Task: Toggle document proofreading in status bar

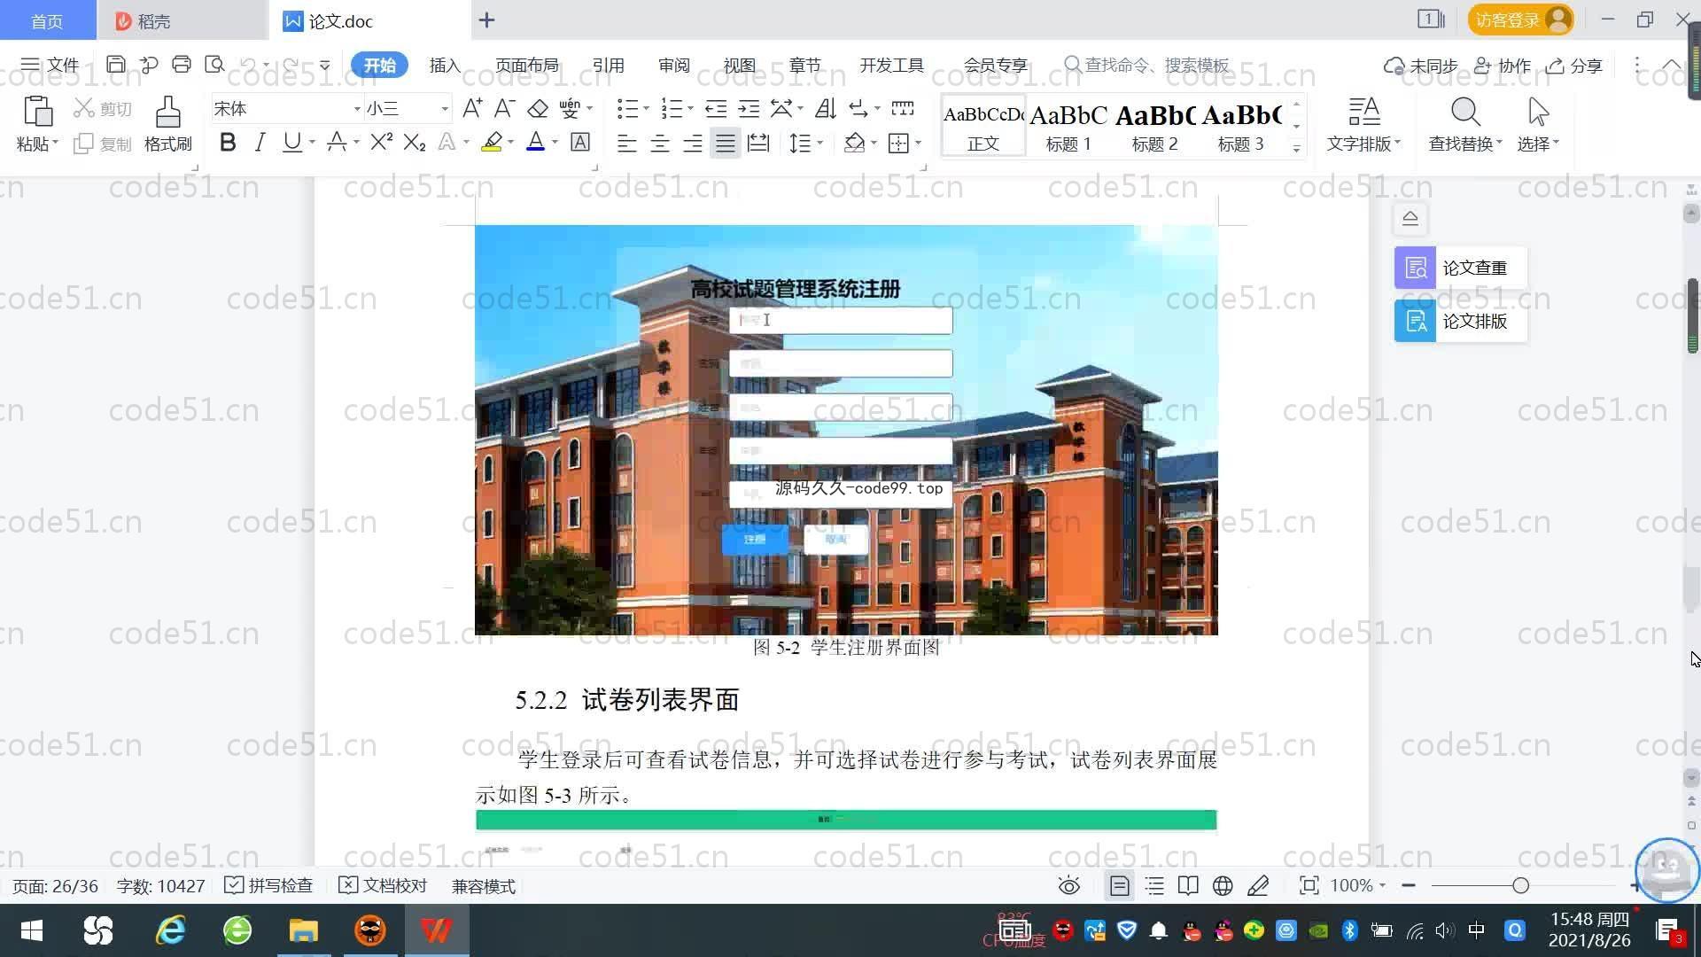Action: pyautogui.click(x=383, y=885)
